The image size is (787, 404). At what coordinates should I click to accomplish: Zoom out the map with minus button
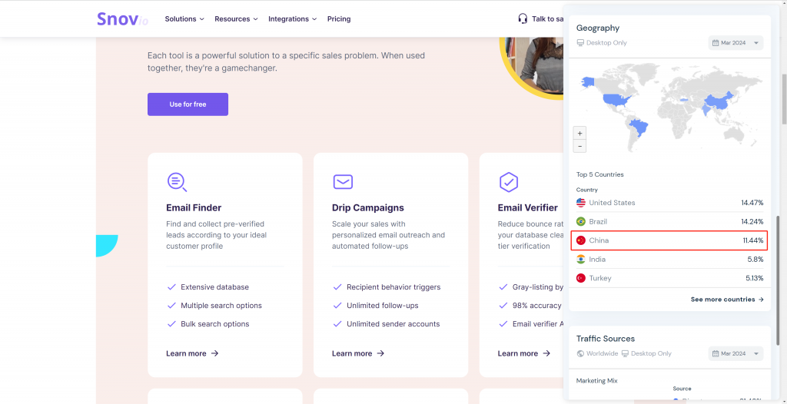579,146
